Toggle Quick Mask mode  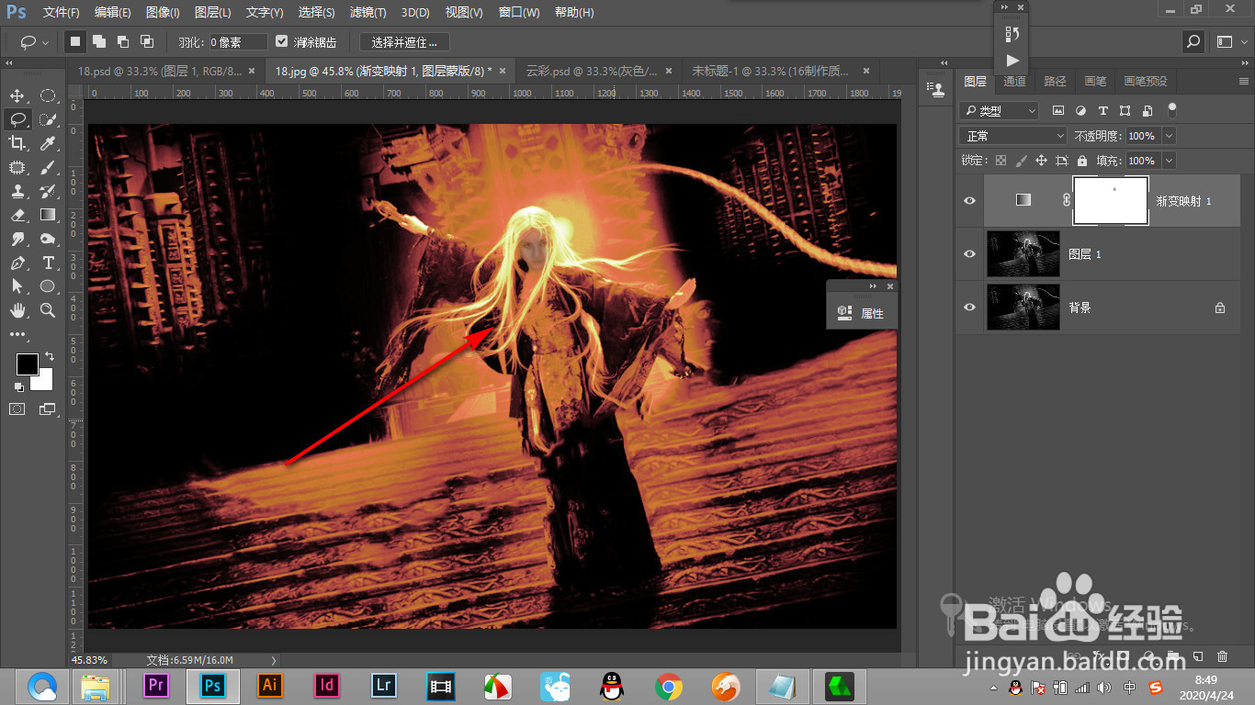click(17, 408)
